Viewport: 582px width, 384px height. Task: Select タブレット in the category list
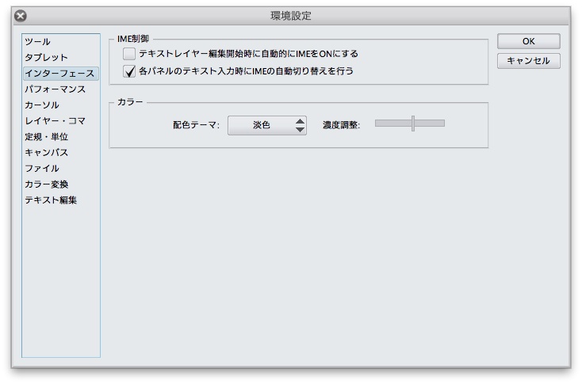[60, 58]
